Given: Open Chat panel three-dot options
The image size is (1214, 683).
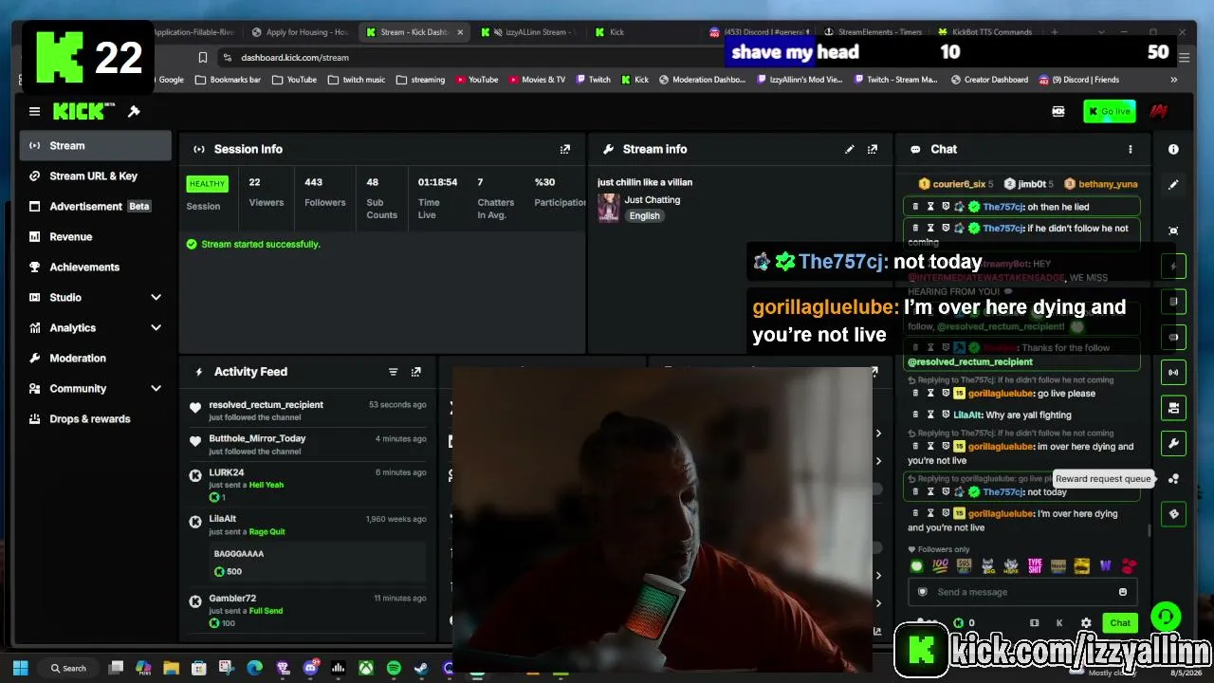Looking at the screenshot, I should [1130, 149].
